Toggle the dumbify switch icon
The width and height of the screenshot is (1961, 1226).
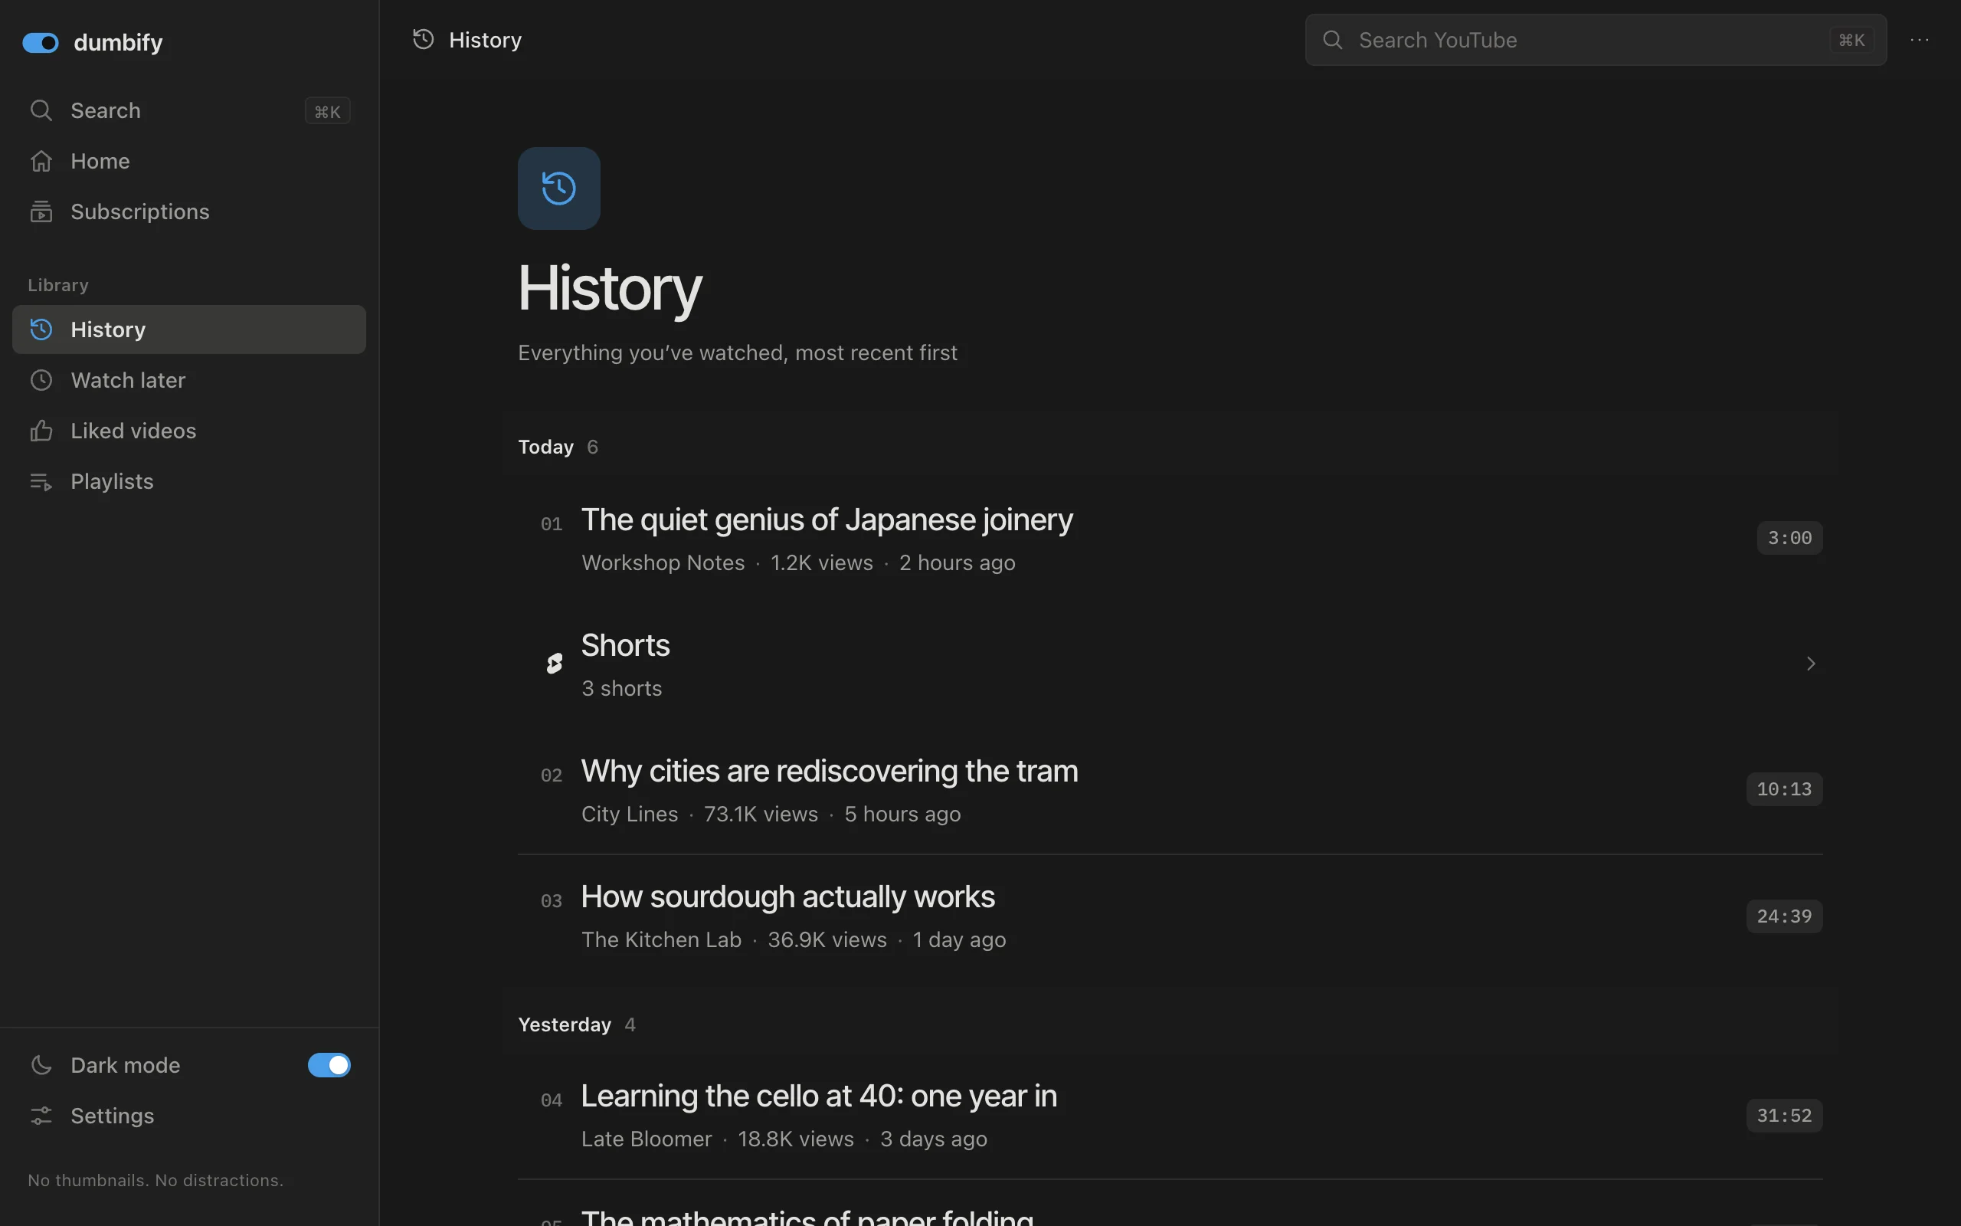(40, 42)
